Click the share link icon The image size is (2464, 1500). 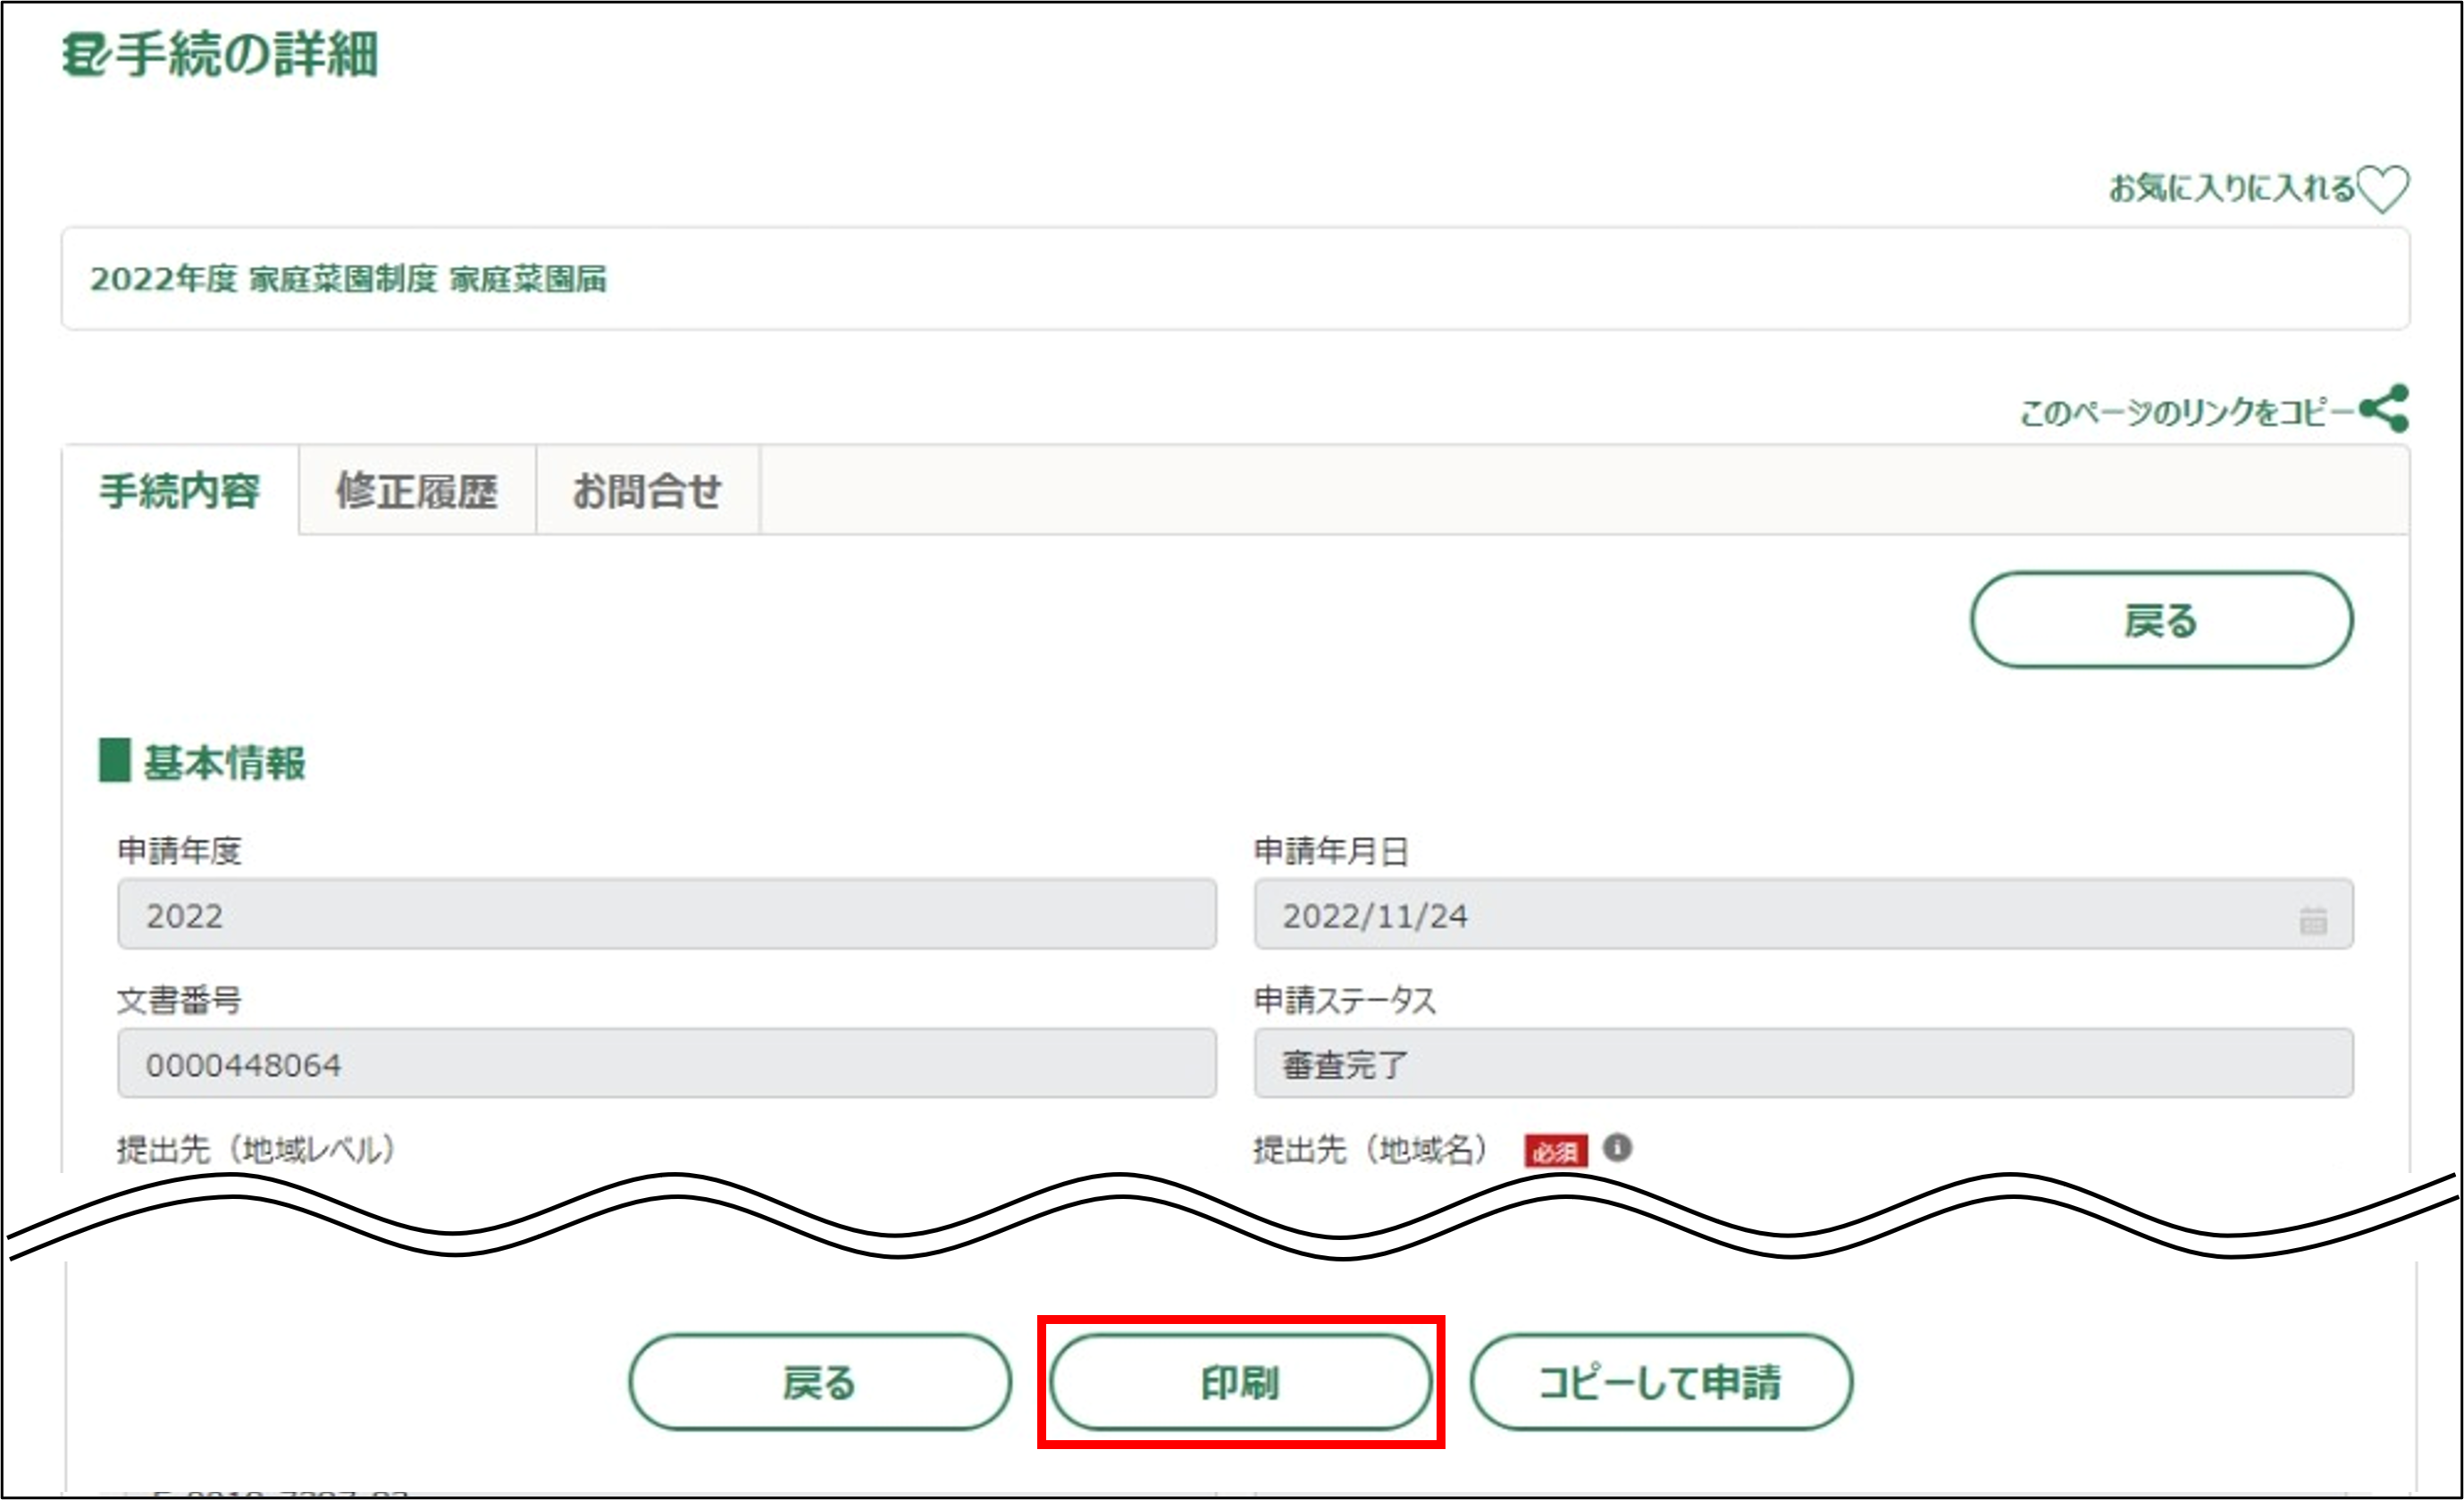coord(2385,409)
